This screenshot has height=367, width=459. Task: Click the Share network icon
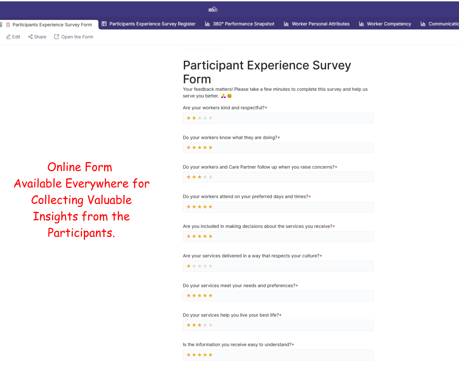[30, 37]
